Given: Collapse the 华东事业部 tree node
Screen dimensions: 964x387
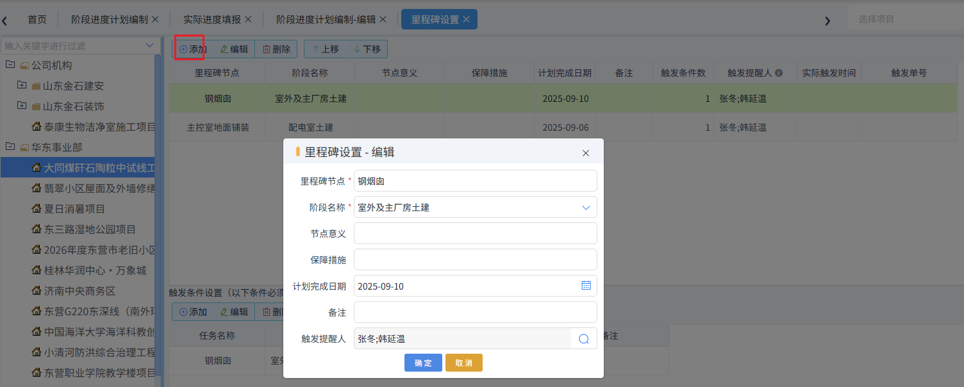Looking at the screenshot, I should [x=10, y=147].
